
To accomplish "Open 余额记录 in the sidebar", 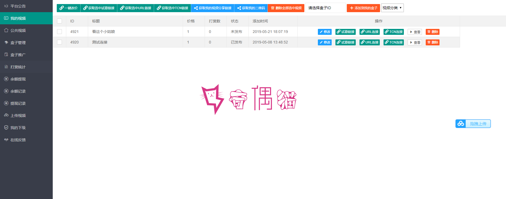I will [x=26, y=91].
